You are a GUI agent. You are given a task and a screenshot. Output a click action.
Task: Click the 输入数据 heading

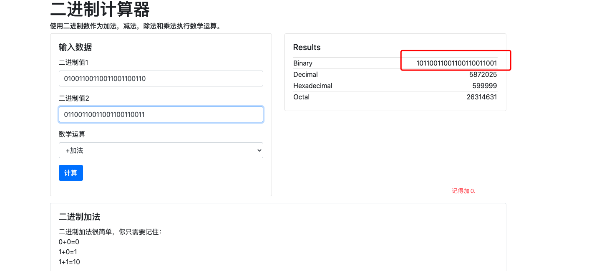(75, 48)
